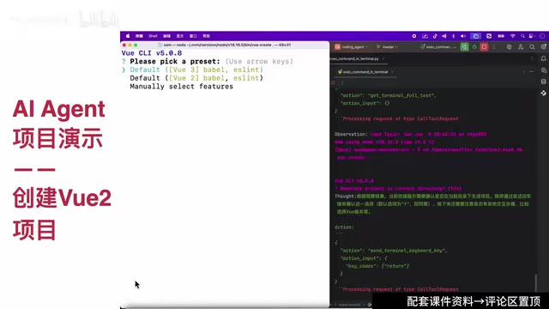This screenshot has height=309, width=549.
Task: Click the Siri icon in the menu bar
Action: 542,36
